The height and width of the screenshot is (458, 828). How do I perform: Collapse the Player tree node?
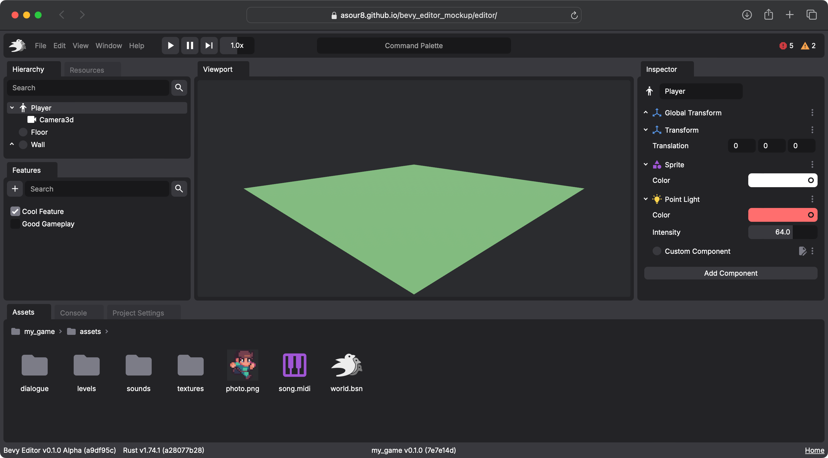12,108
